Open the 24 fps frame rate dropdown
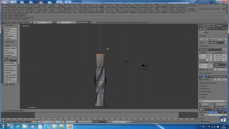The width and height of the screenshot is (229, 129). (x=220, y=64)
